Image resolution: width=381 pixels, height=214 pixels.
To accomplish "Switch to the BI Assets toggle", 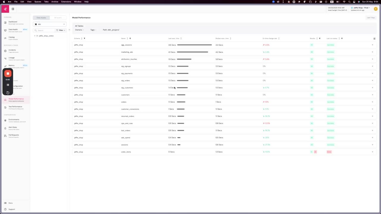I will click(x=58, y=18).
